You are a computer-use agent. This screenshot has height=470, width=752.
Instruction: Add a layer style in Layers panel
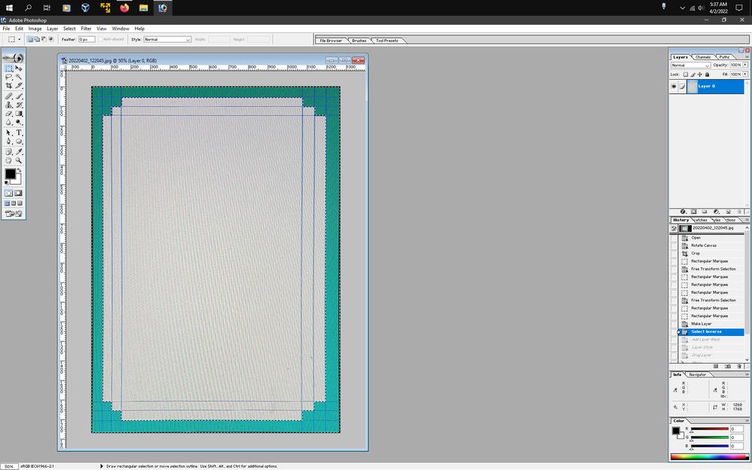(683, 212)
